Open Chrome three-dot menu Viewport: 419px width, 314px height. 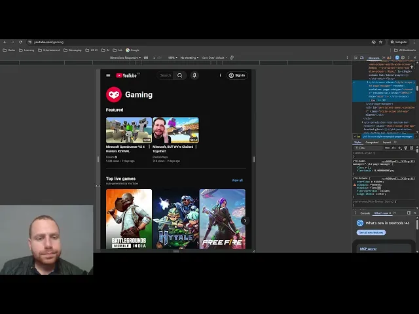pyautogui.click(x=414, y=42)
